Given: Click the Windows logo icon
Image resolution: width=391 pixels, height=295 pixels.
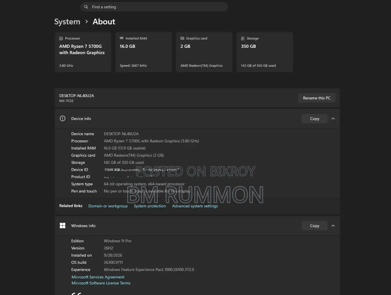Looking at the screenshot, I should [x=63, y=226].
